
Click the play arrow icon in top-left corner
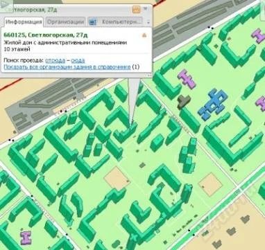pyautogui.click(x=6, y=6)
